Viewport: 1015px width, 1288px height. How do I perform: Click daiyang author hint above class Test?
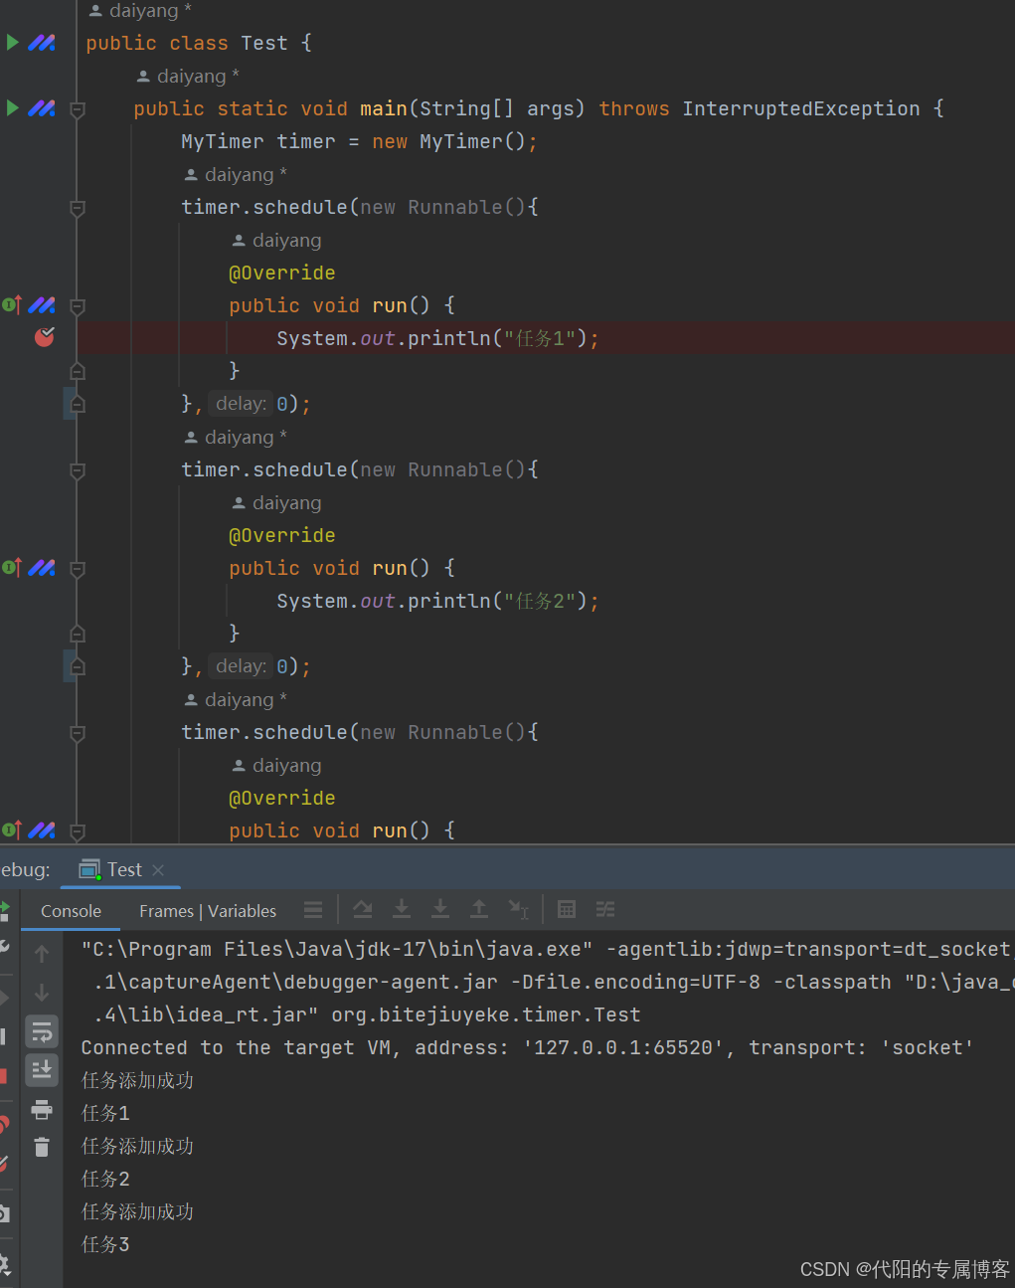[140, 11]
